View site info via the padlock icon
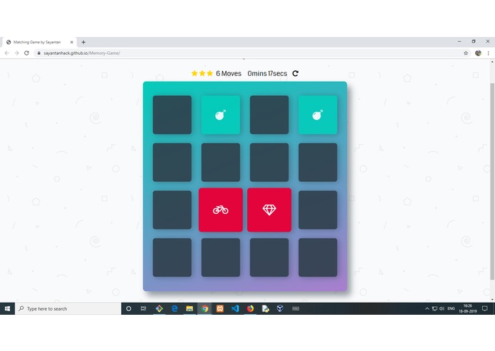Screen dimensions: 495x351 (39, 53)
